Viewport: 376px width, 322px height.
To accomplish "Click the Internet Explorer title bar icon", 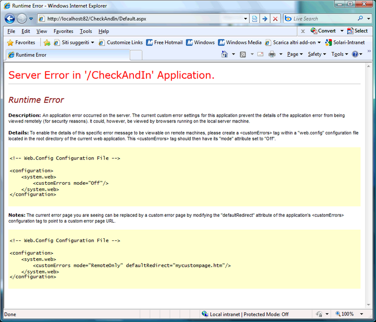I will coord(7,5).
